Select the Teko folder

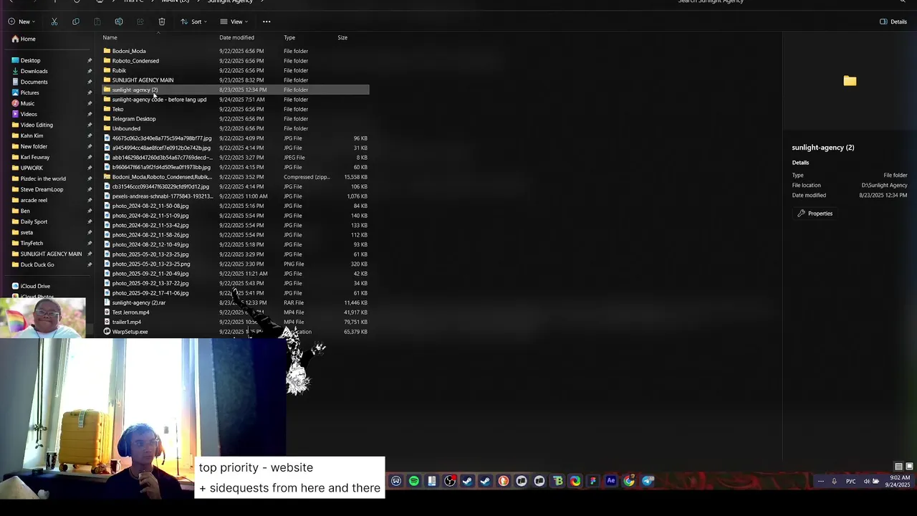(117, 109)
